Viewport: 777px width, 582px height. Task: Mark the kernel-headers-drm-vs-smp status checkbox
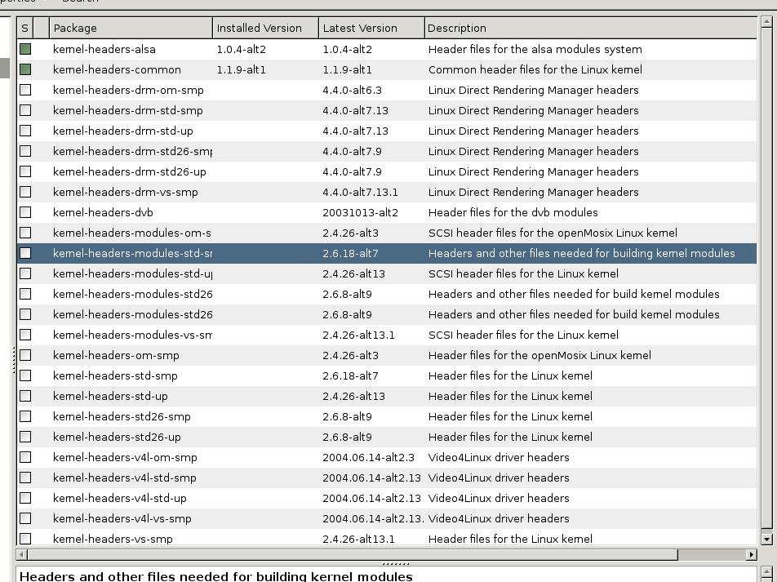click(25, 192)
